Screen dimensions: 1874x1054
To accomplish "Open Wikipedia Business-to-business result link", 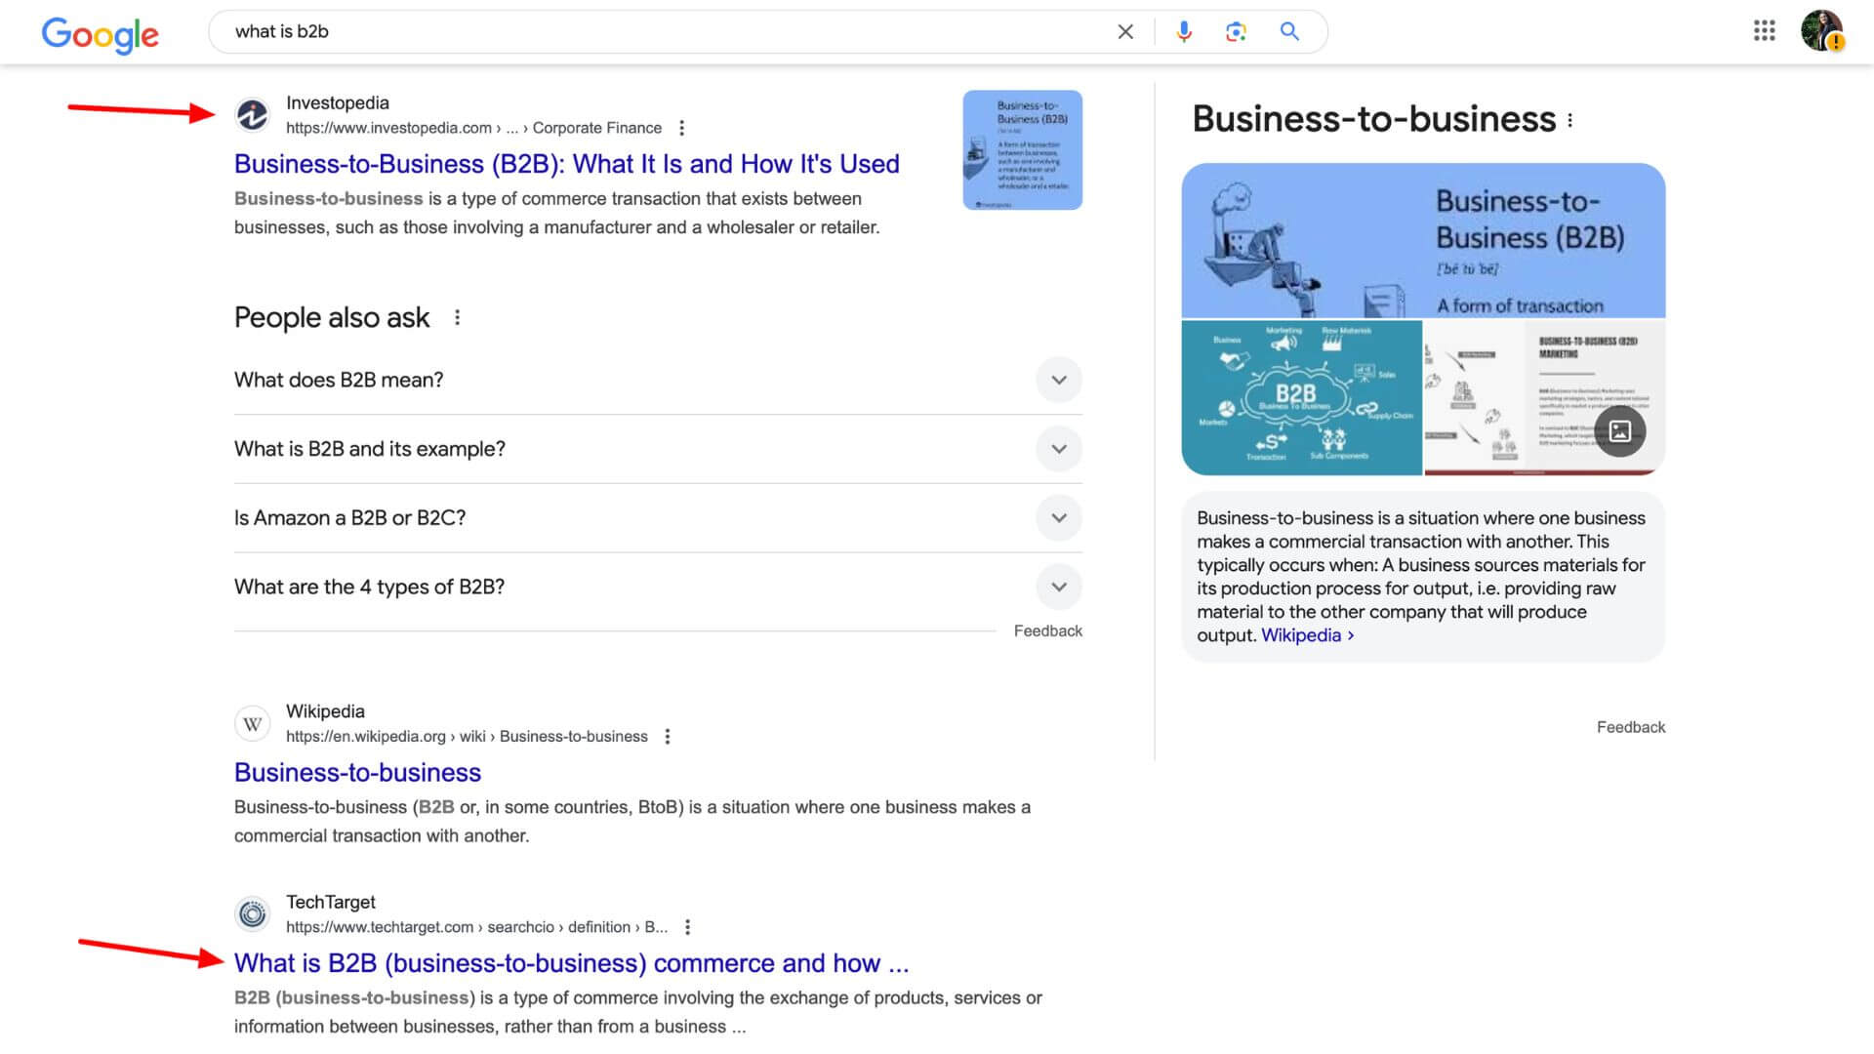I will (x=357, y=773).
